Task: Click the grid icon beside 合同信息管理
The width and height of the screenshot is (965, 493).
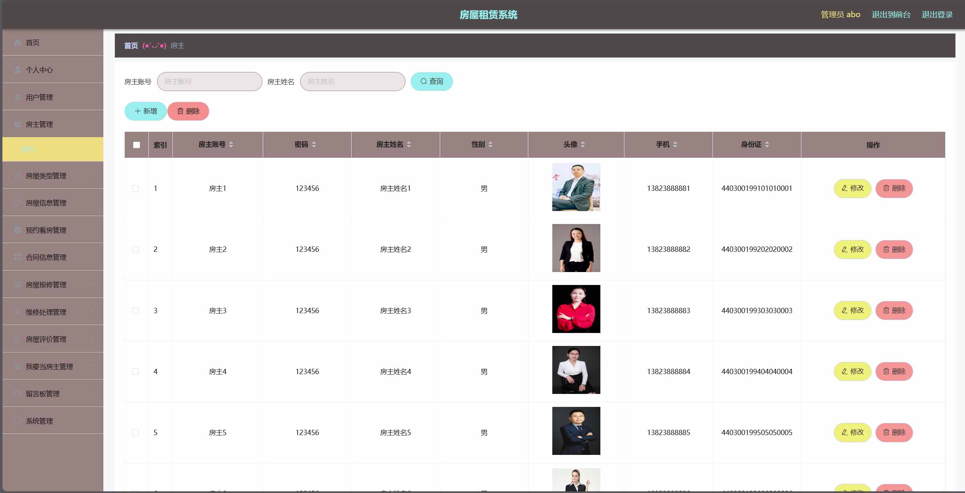Action: coord(18,257)
